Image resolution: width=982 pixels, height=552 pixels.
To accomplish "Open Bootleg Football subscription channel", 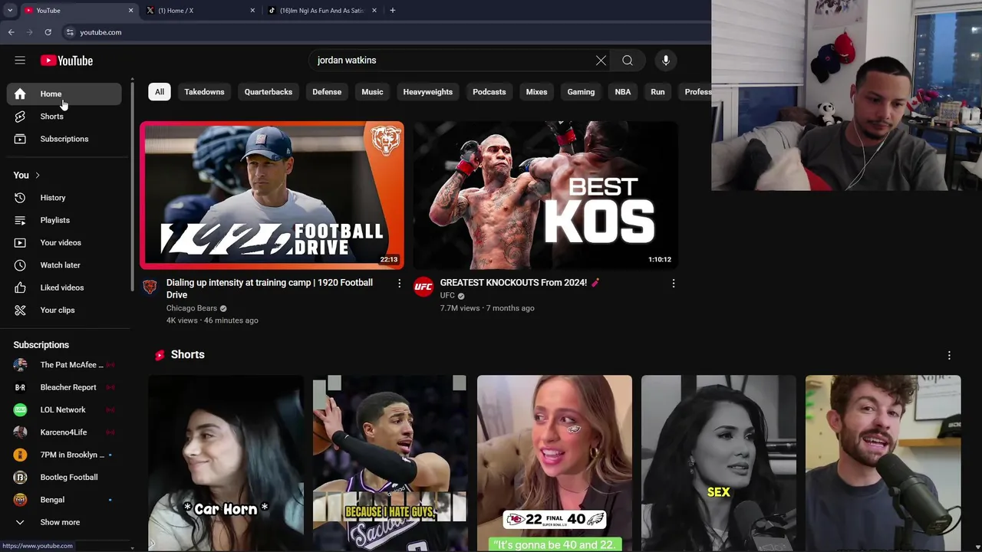I will pos(64,477).
